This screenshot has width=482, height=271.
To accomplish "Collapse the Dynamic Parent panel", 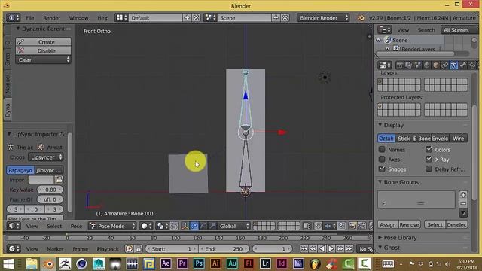I will (18, 29).
